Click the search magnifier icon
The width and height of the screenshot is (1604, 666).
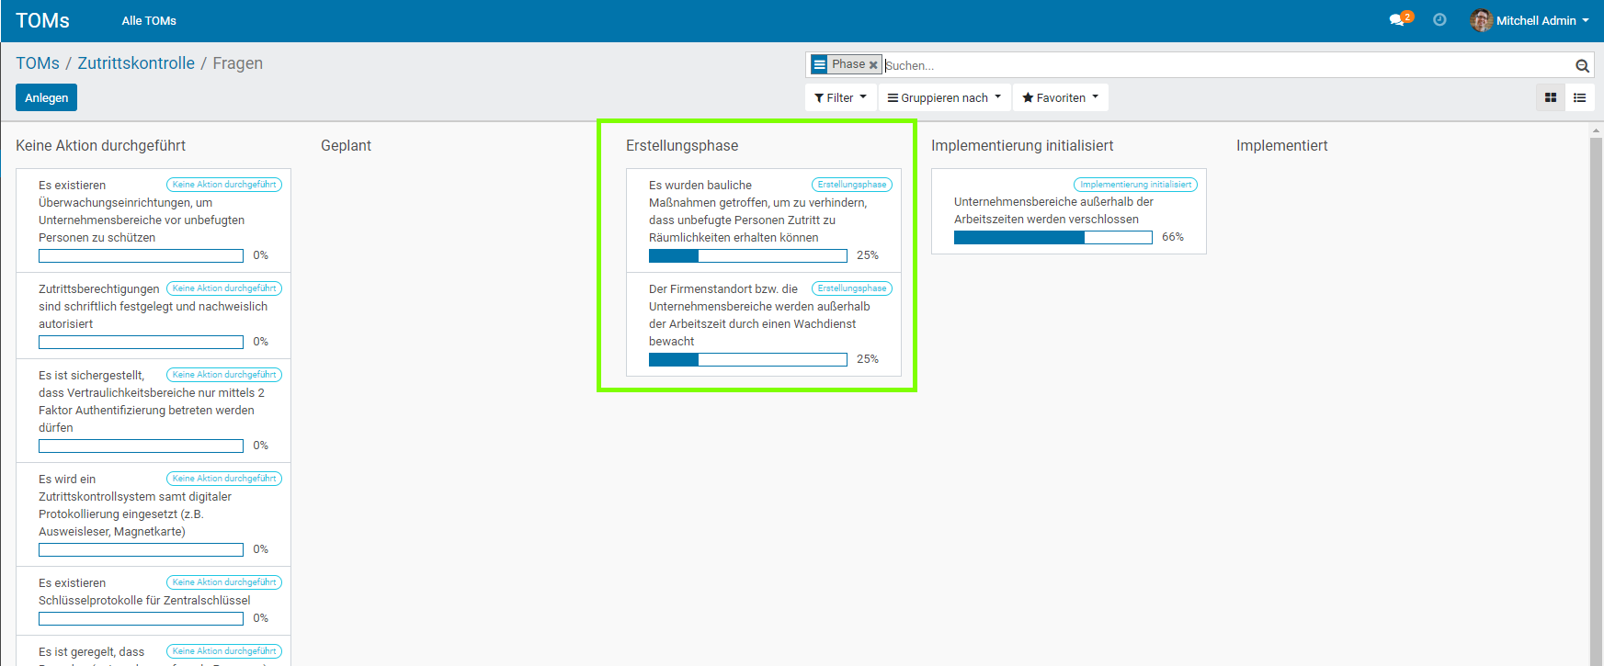point(1582,65)
